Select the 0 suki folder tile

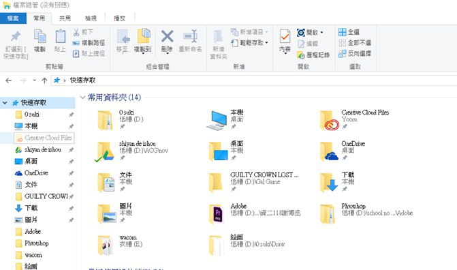click(x=120, y=120)
